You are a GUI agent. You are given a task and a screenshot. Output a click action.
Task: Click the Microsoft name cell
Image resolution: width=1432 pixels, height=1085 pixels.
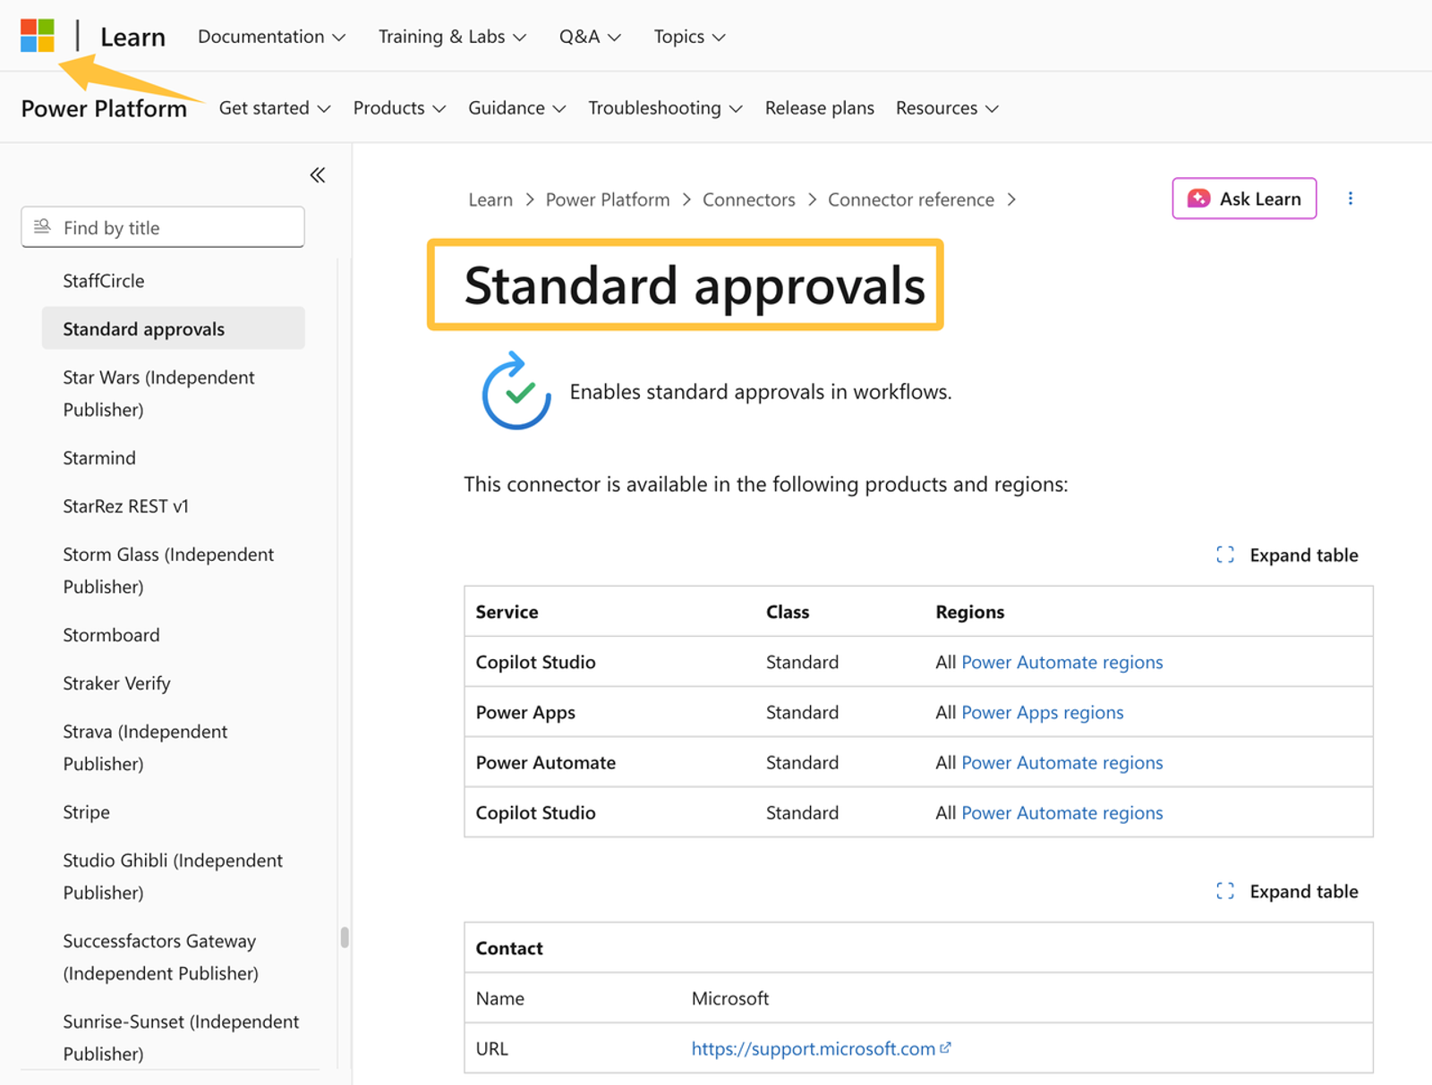pos(730,998)
